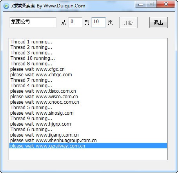Click the maximize window button

point(151,4)
